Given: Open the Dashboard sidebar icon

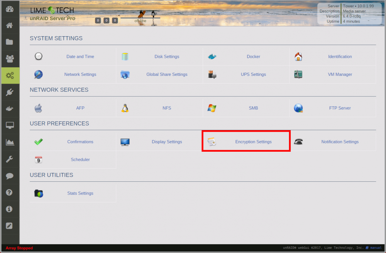Looking at the screenshot, I should 10,9.
